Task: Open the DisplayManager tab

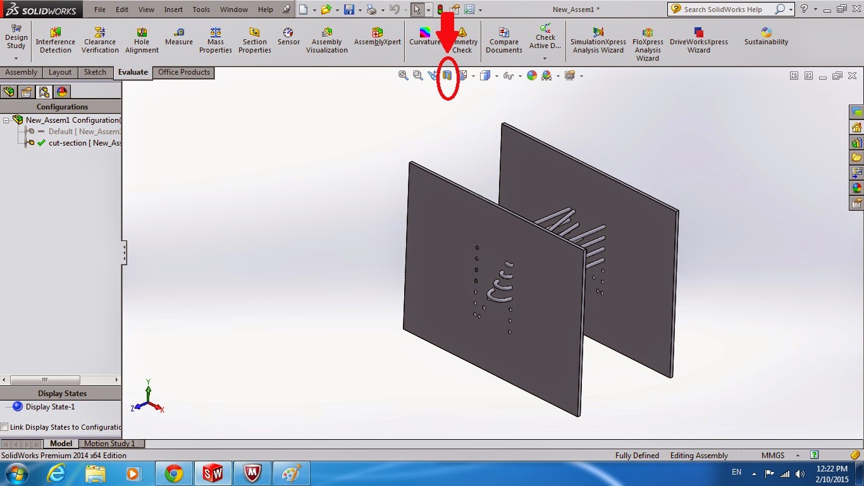Action: click(62, 92)
